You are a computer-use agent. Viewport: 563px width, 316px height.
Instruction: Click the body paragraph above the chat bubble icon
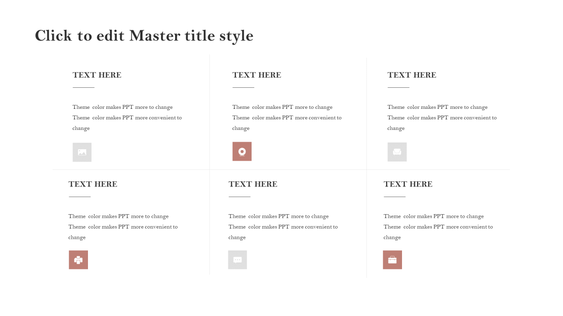(283, 227)
